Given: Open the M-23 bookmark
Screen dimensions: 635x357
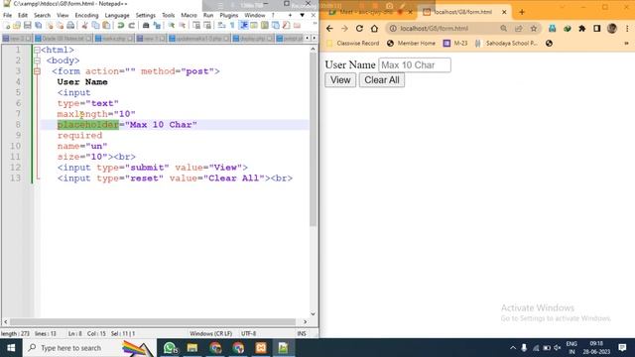Looking at the screenshot, I should click(x=455, y=44).
